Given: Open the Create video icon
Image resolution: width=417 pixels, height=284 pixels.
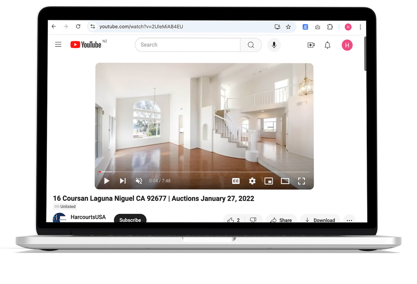Looking at the screenshot, I should (x=311, y=45).
